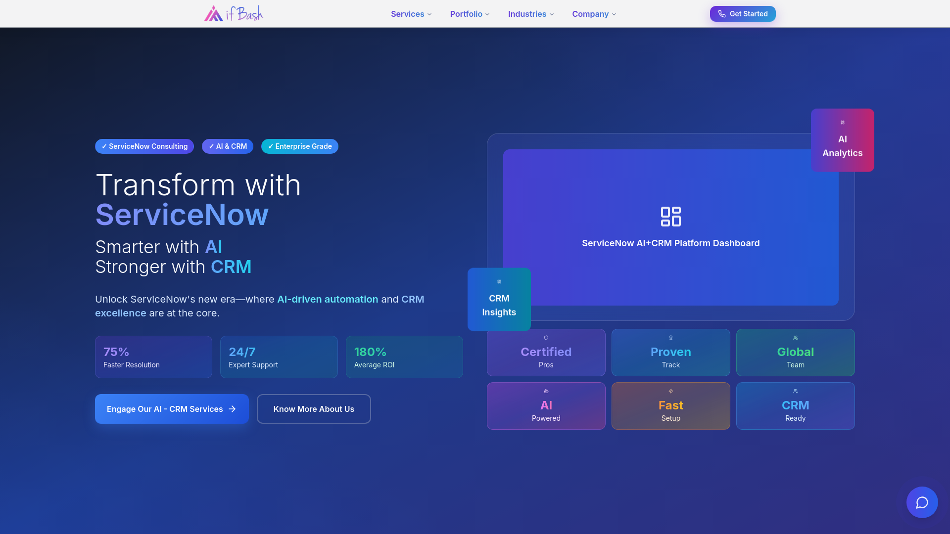This screenshot has width=950, height=534.
Task: Click the Fast Setup tile
Action: (x=670, y=406)
